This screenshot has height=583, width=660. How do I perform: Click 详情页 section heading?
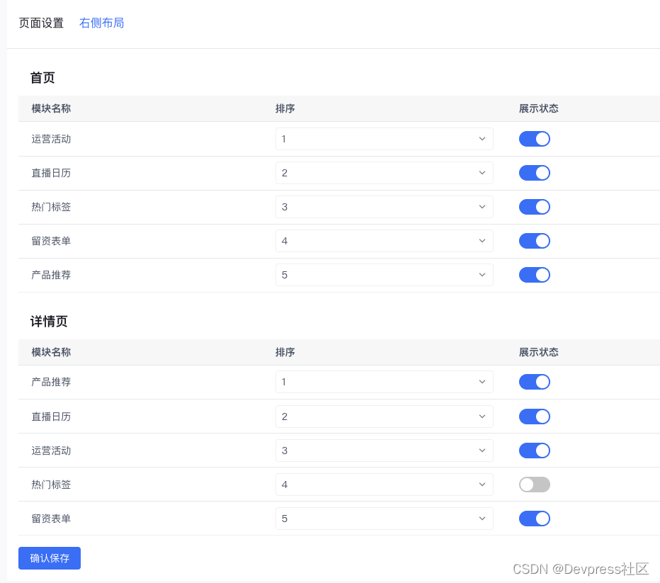(x=49, y=322)
